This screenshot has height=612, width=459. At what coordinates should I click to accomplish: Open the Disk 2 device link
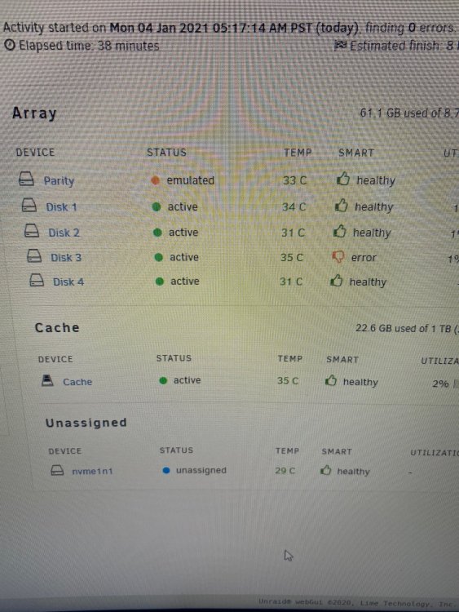pos(64,233)
